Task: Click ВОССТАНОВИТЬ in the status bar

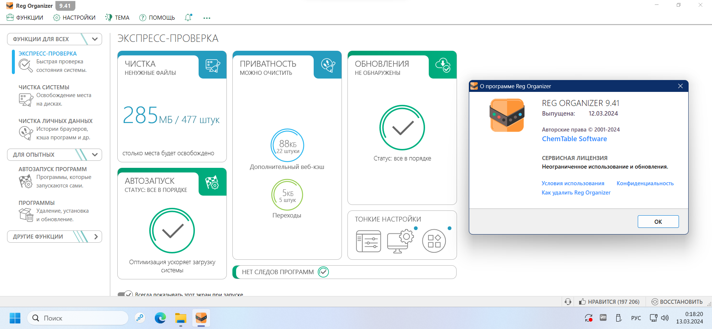Action: (x=677, y=302)
